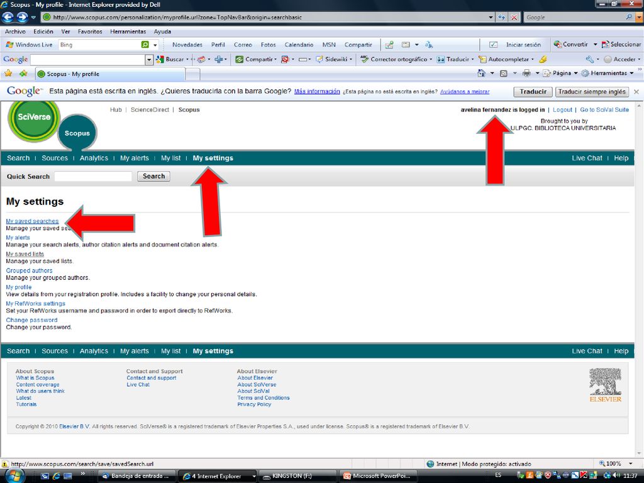Click the browser Forward arrow button
This screenshot has height=483, width=644.
(22, 17)
